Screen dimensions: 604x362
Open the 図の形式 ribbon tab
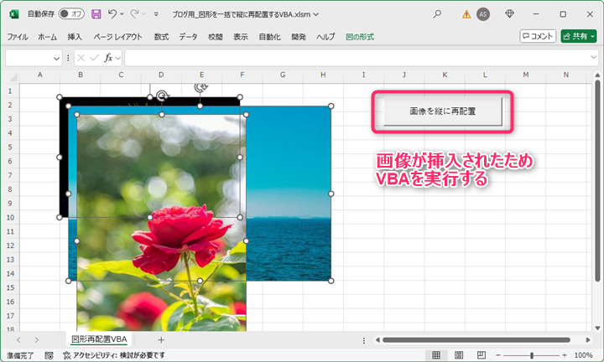(360, 37)
